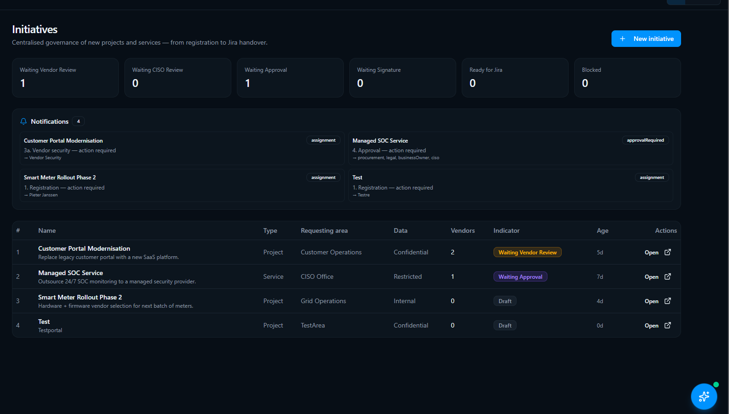The height and width of the screenshot is (414, 729).
Task: Open external link icon for Test row
Action: point(668,325)
